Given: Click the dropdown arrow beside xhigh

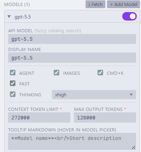Looking at the screenshot, I should click(x=131, y=95).
